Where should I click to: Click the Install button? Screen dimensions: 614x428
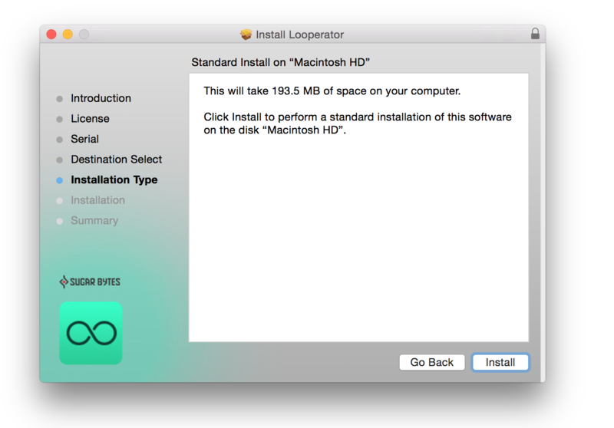500,362
